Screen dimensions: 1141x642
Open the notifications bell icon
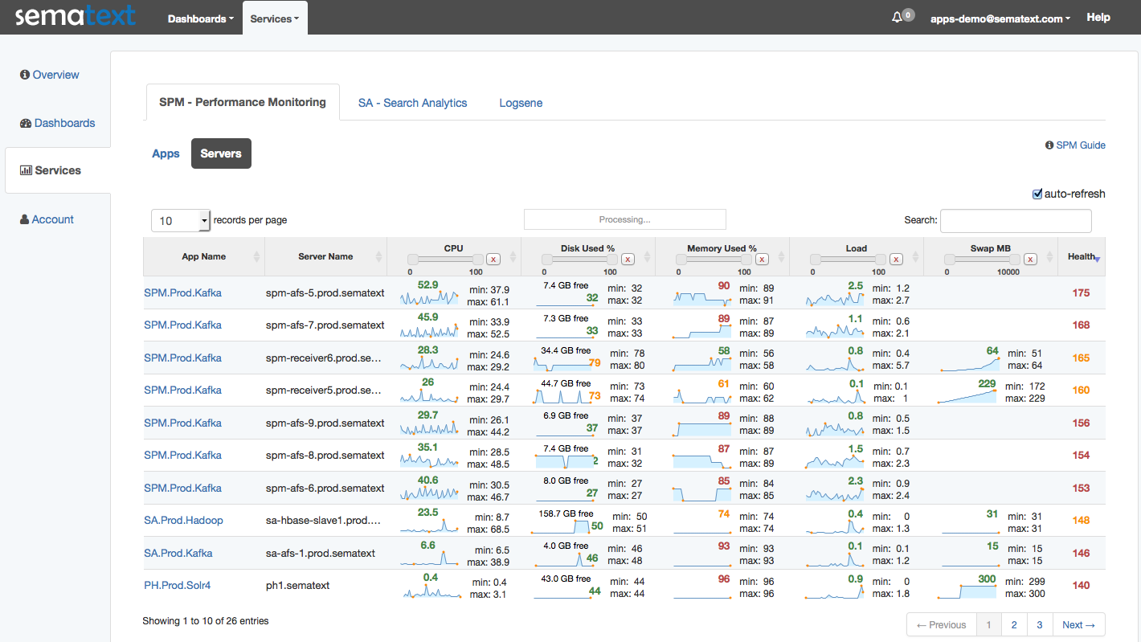point(897,17)
